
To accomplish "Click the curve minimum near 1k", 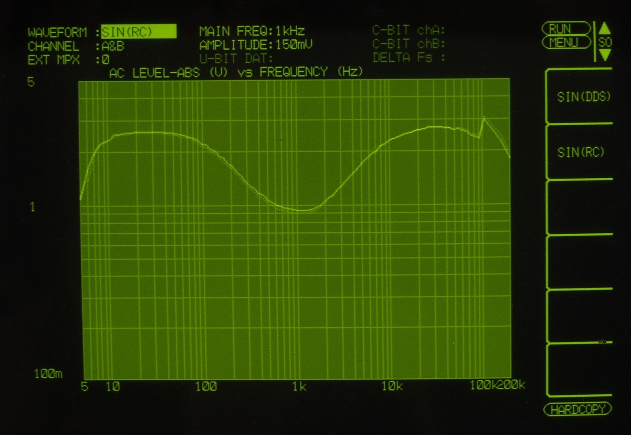I will coord(303,211).
